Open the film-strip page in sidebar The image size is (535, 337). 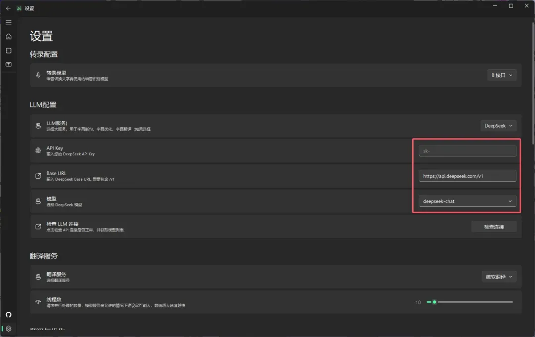click(8, 50)
